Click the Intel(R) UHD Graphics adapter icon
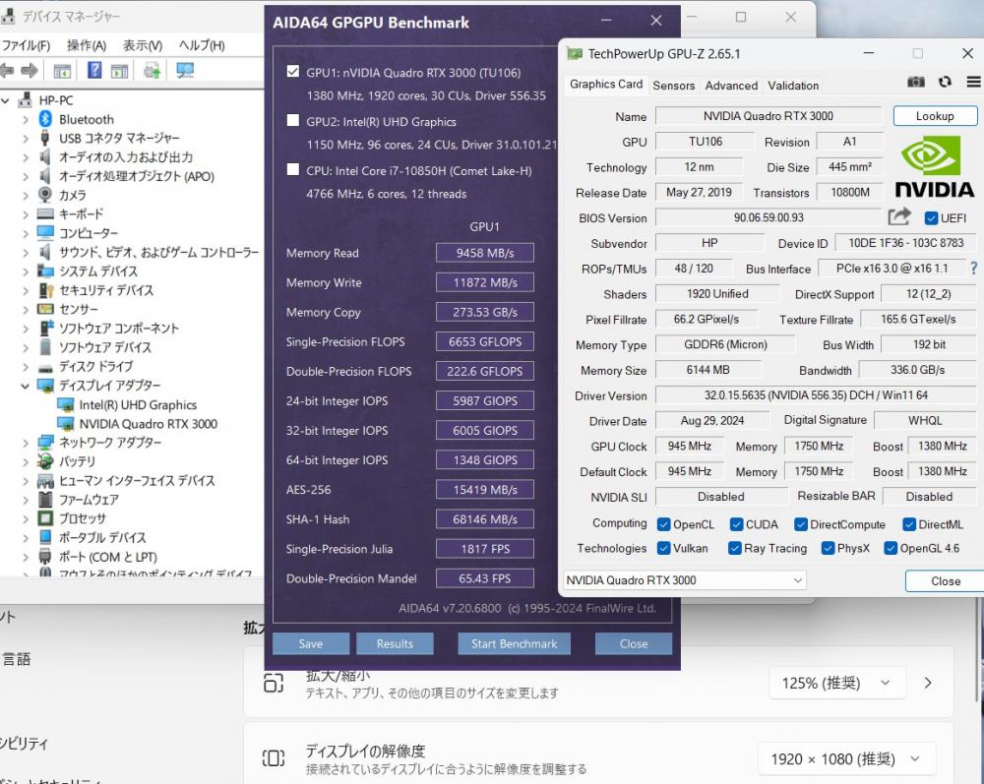The width and height of the screenshot is (984, 784). [65, 405]
